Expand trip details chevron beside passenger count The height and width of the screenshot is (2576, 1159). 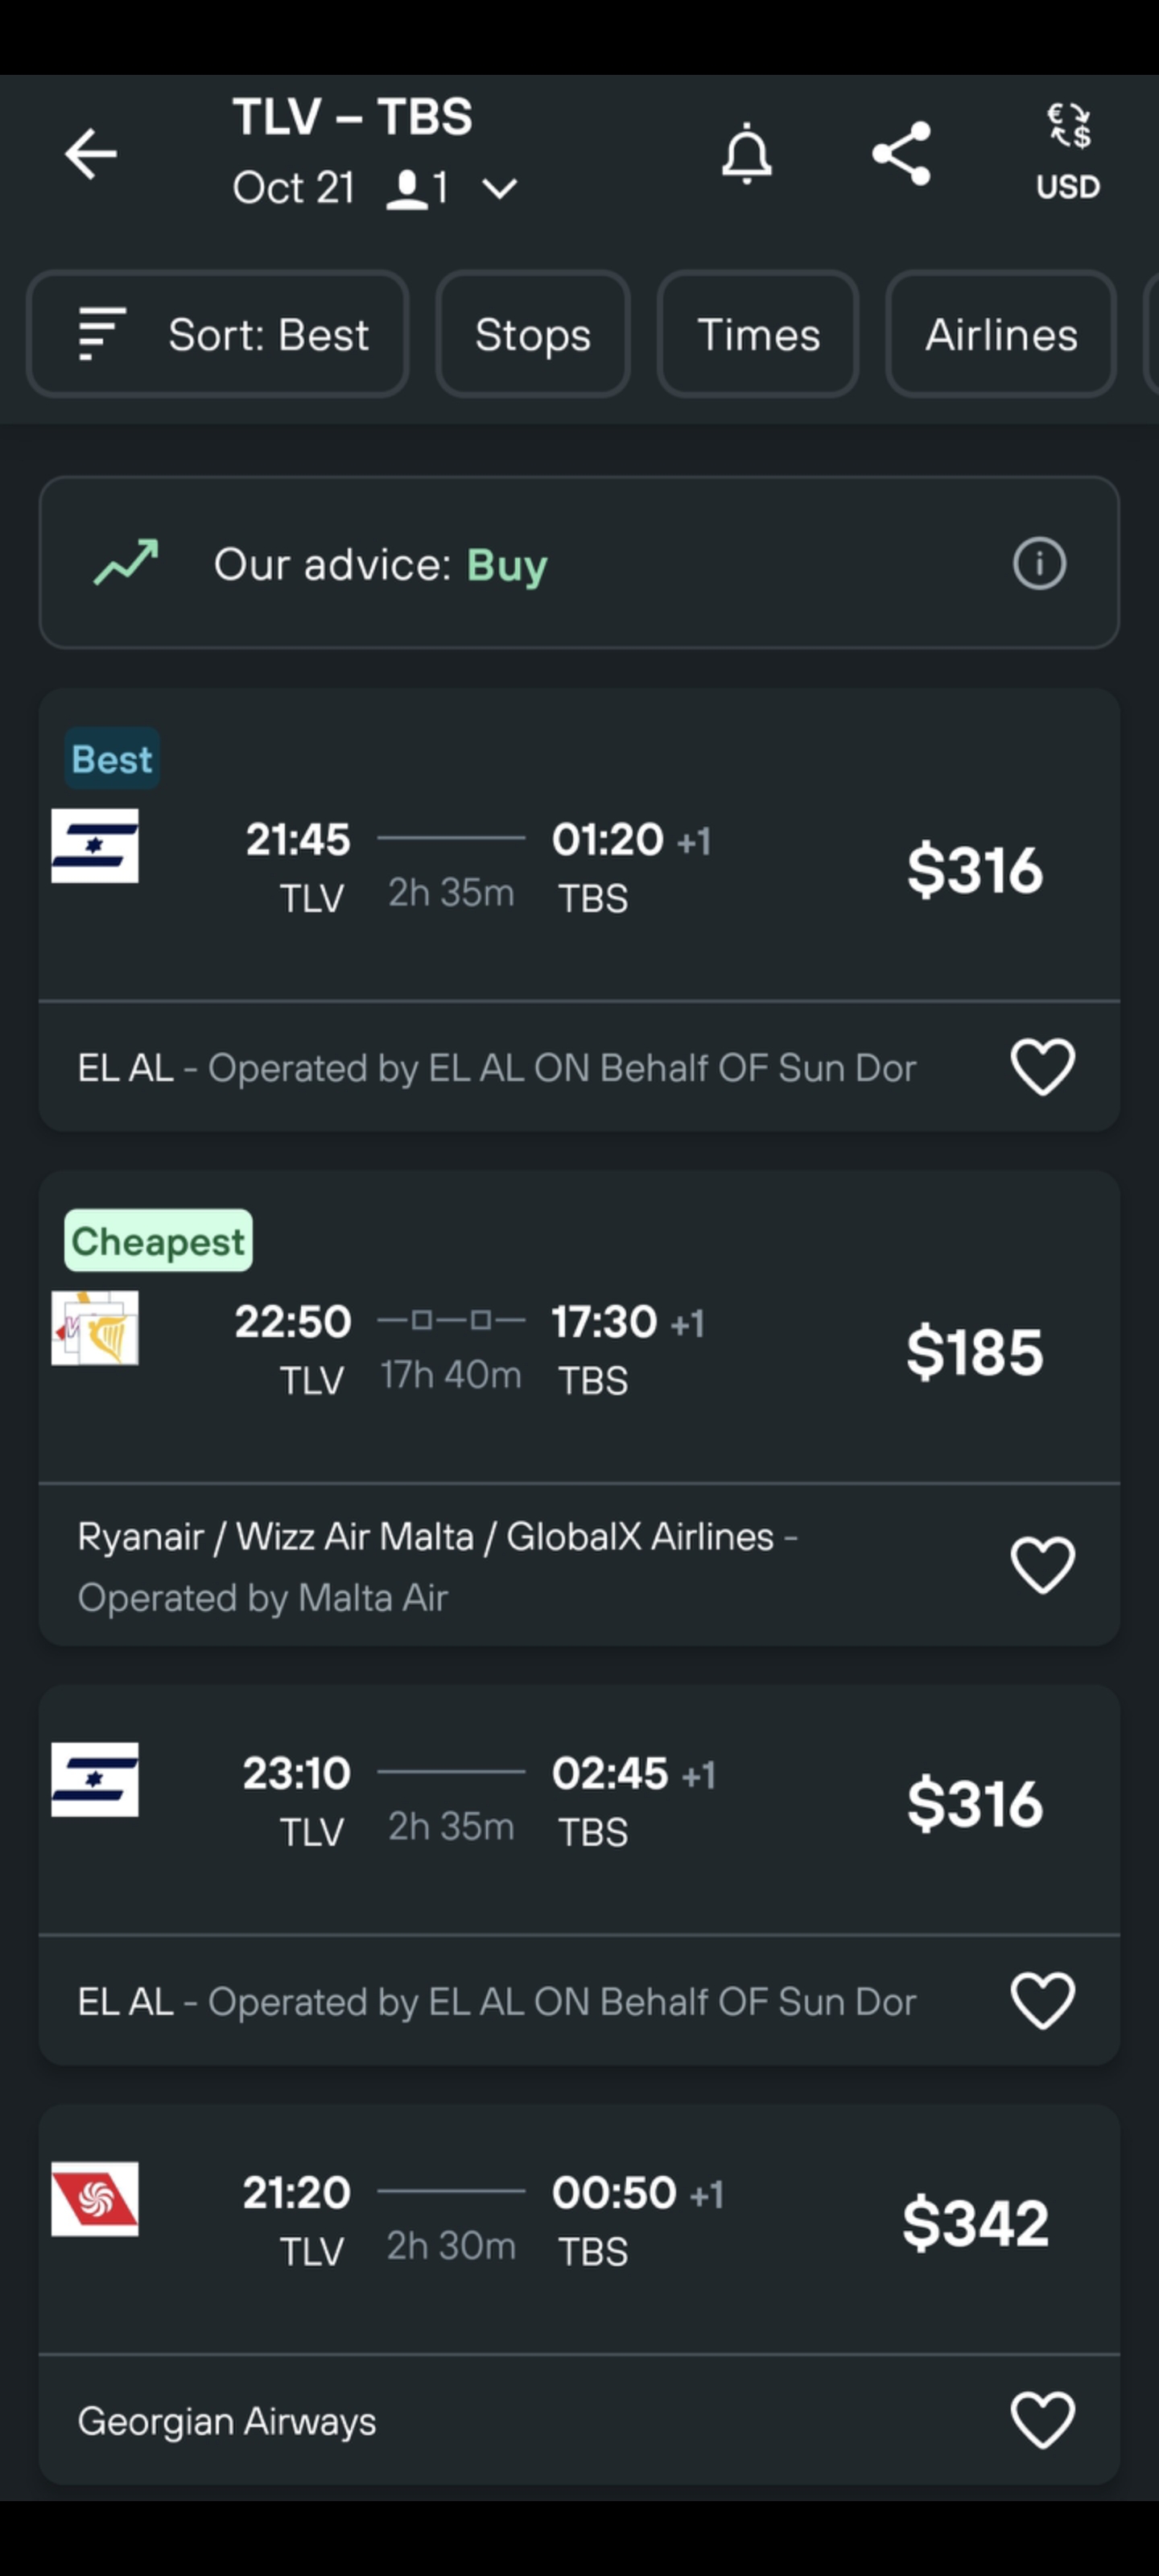coord(499,188)
